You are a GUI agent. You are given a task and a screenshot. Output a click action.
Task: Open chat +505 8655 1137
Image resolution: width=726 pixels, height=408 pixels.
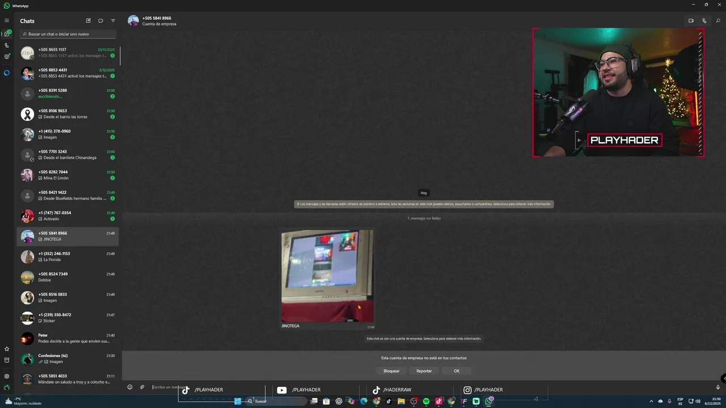(68, 53)
